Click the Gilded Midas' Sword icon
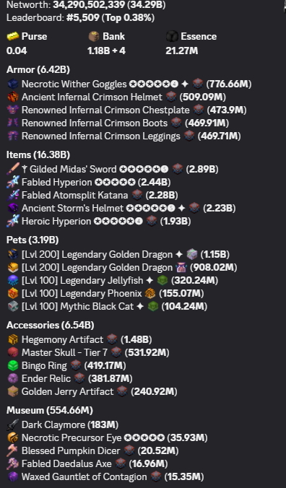 pos(13,169)
